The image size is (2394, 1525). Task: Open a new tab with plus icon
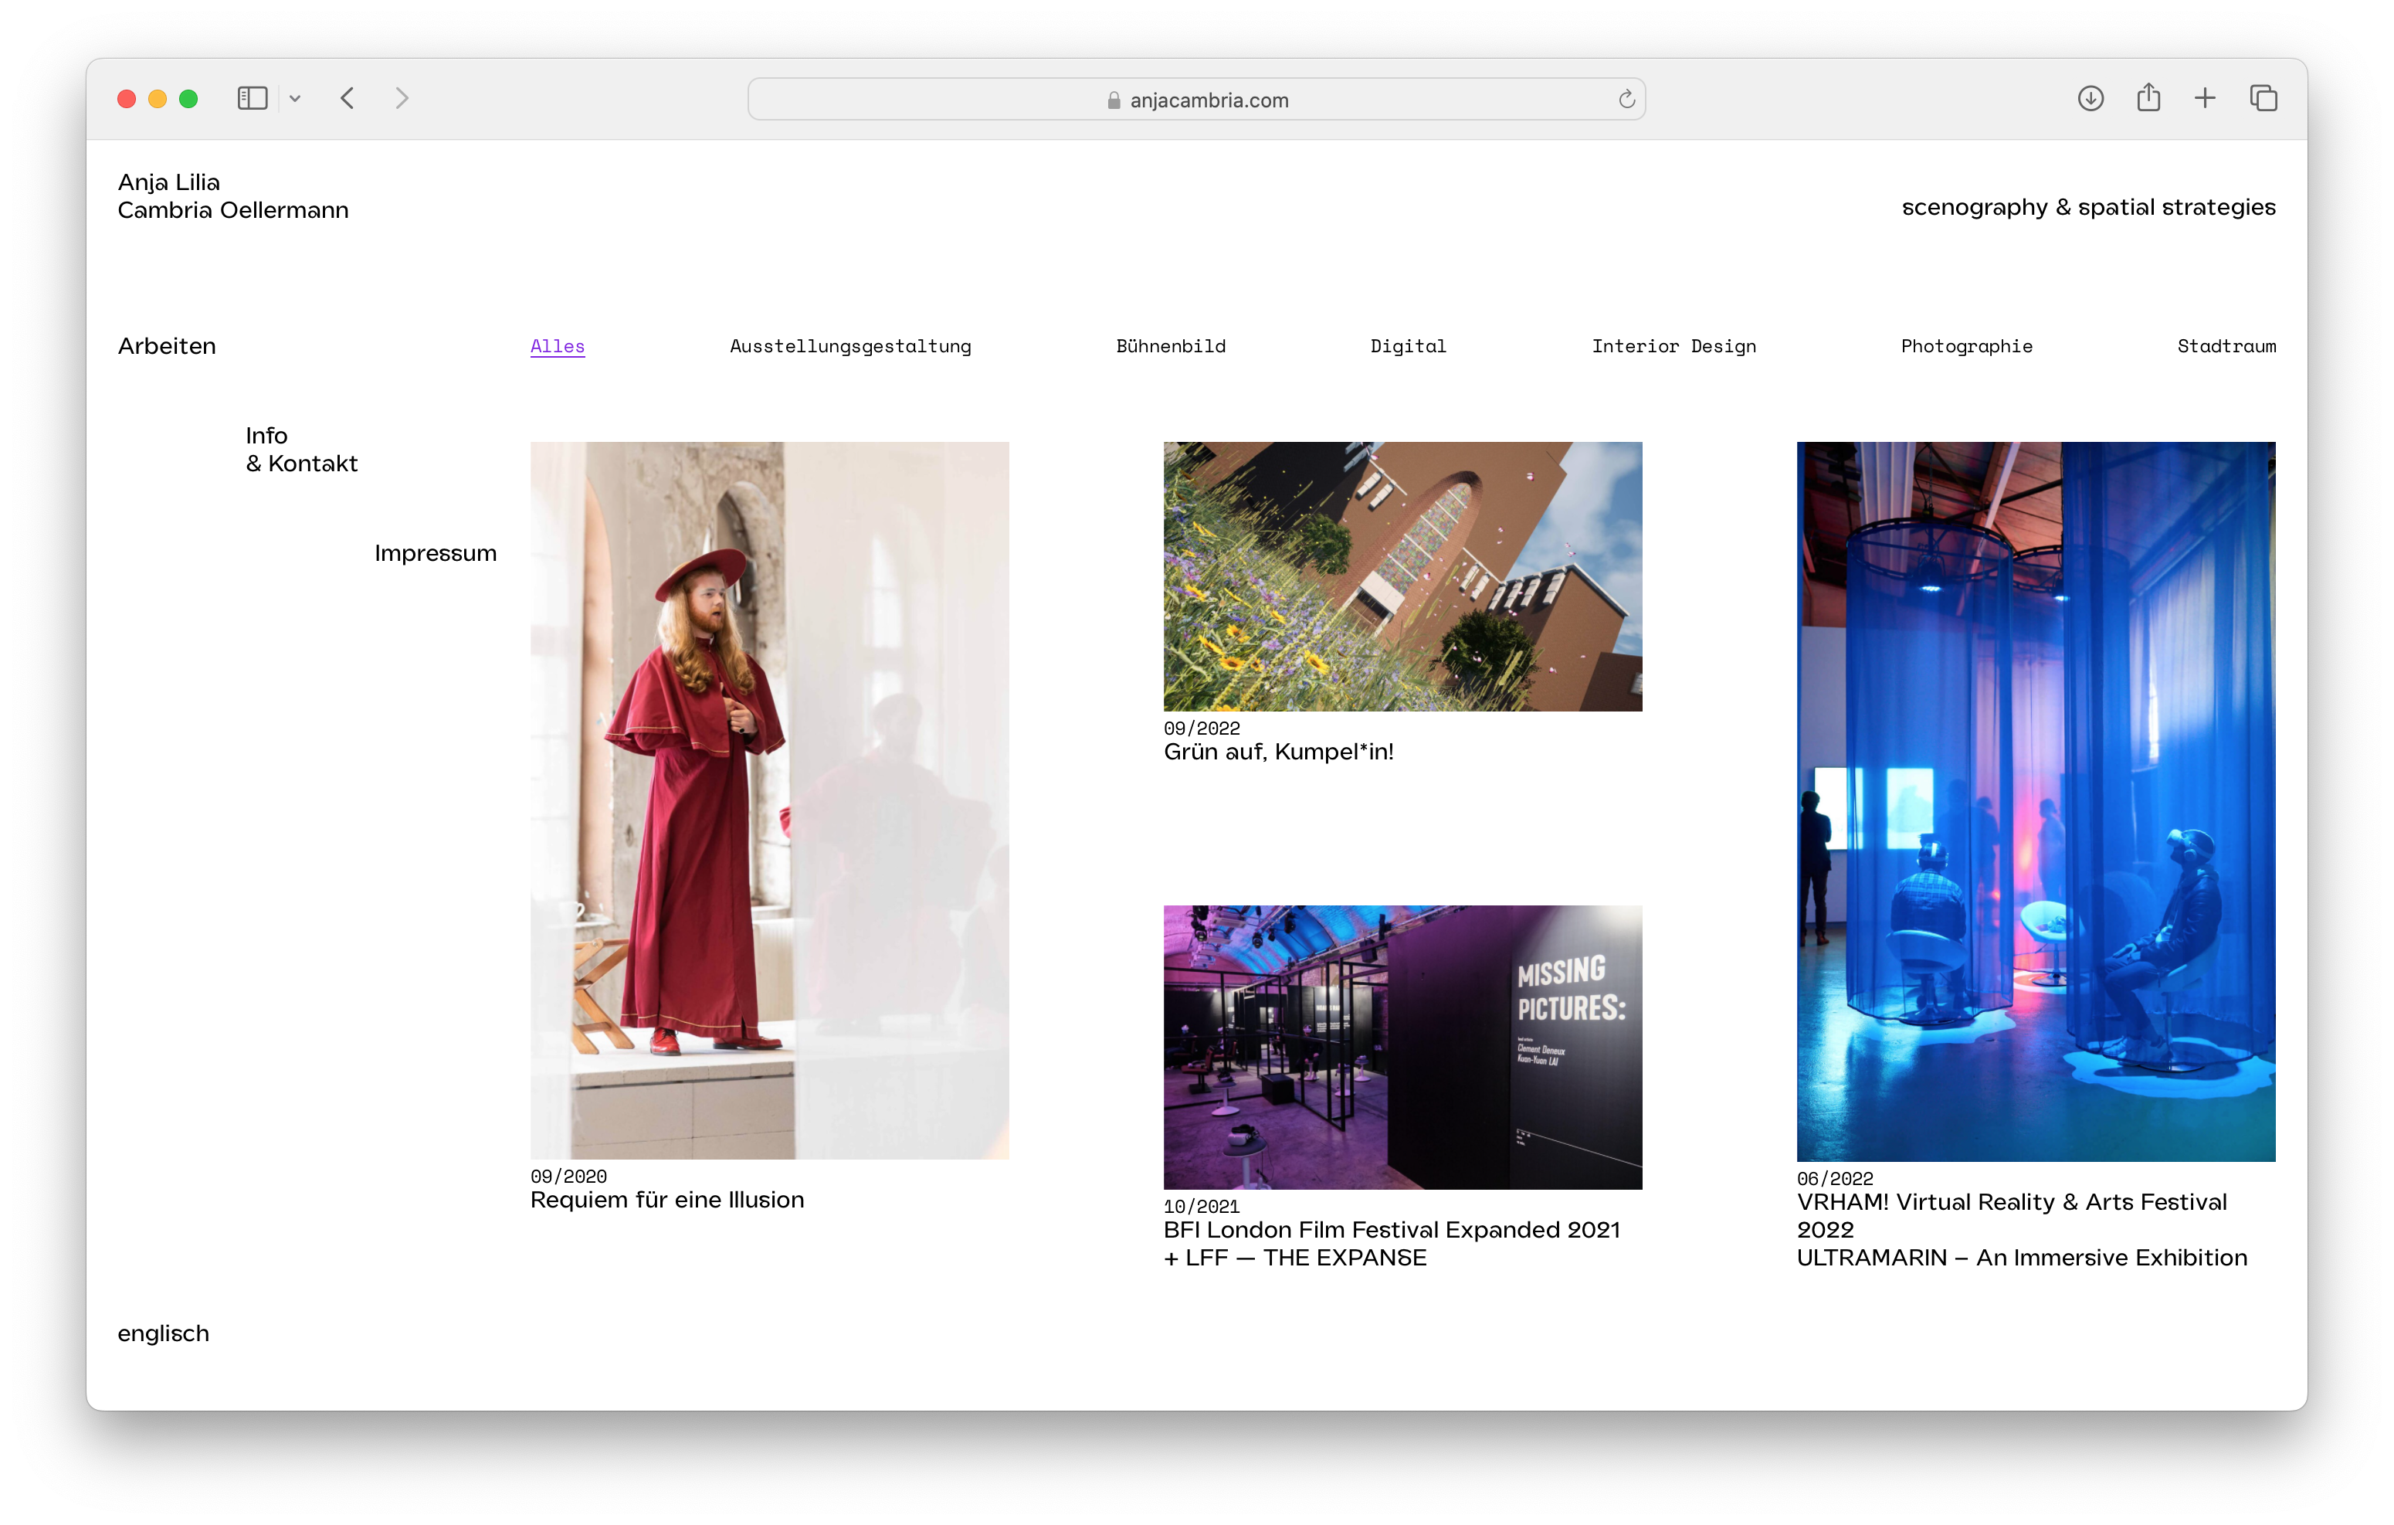point(2205,98)
